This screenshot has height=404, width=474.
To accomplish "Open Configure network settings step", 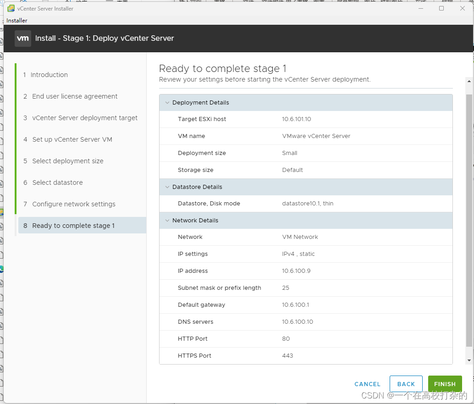I will pos(70,204).
